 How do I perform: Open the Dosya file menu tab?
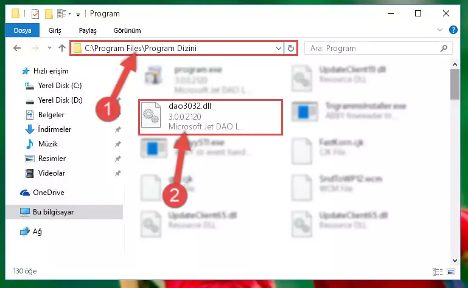point(23,30)
